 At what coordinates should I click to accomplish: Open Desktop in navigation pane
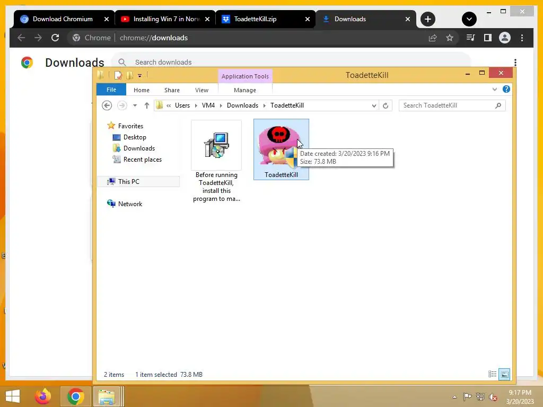129,137
